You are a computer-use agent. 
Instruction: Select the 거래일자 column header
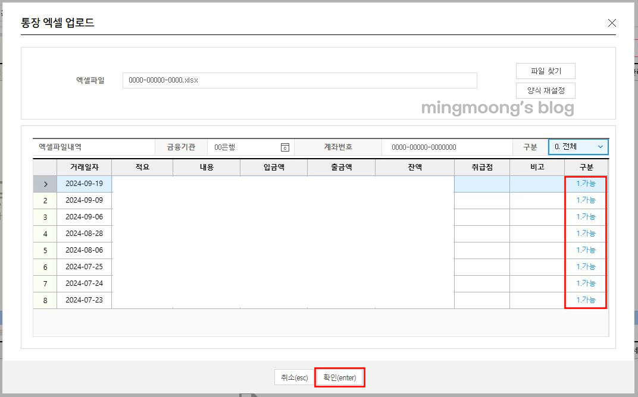84,167
